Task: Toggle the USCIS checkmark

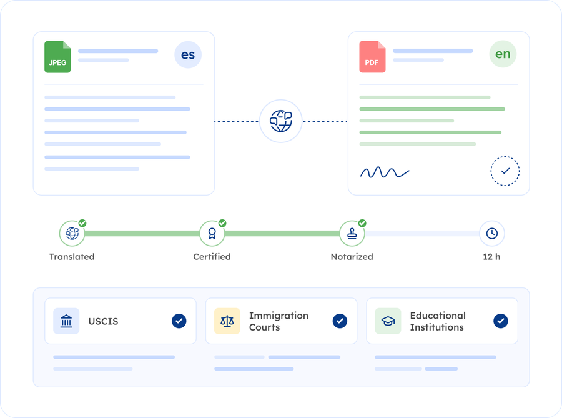Action: [x=179, y=321]
